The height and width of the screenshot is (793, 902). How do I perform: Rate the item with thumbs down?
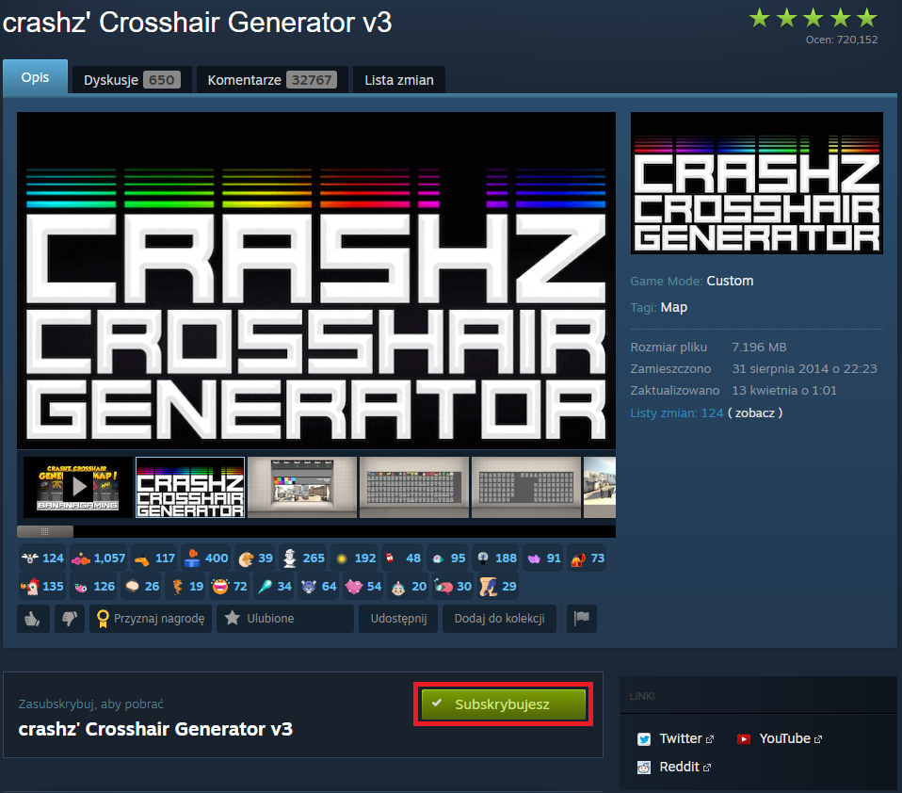(x=70, y=619)
